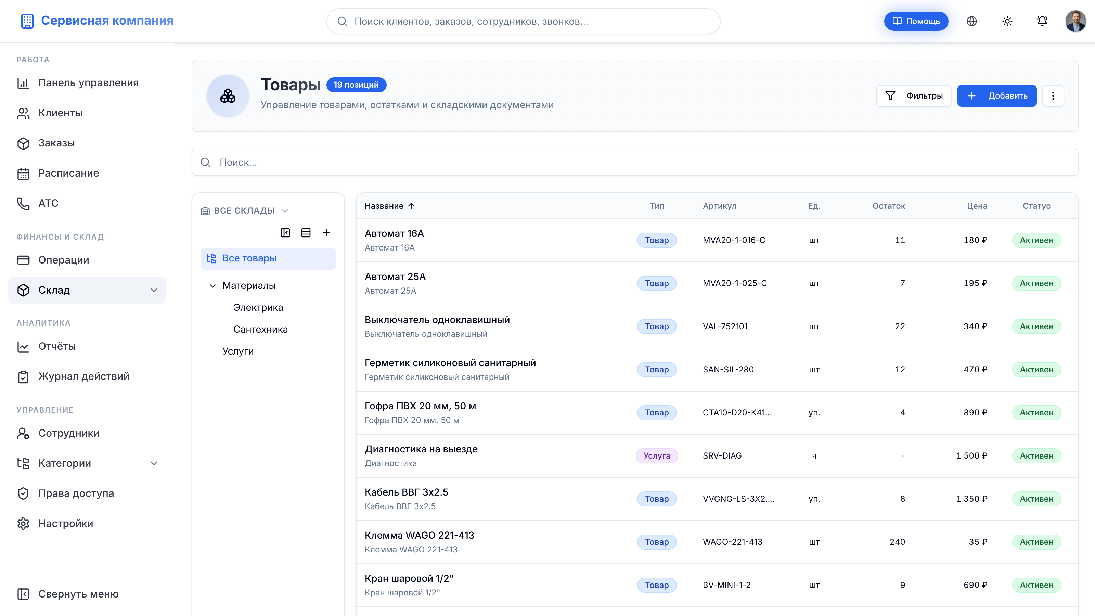Toggle the light theme sun icon
1095x616 pixels.
click(x=1007, y=21)
